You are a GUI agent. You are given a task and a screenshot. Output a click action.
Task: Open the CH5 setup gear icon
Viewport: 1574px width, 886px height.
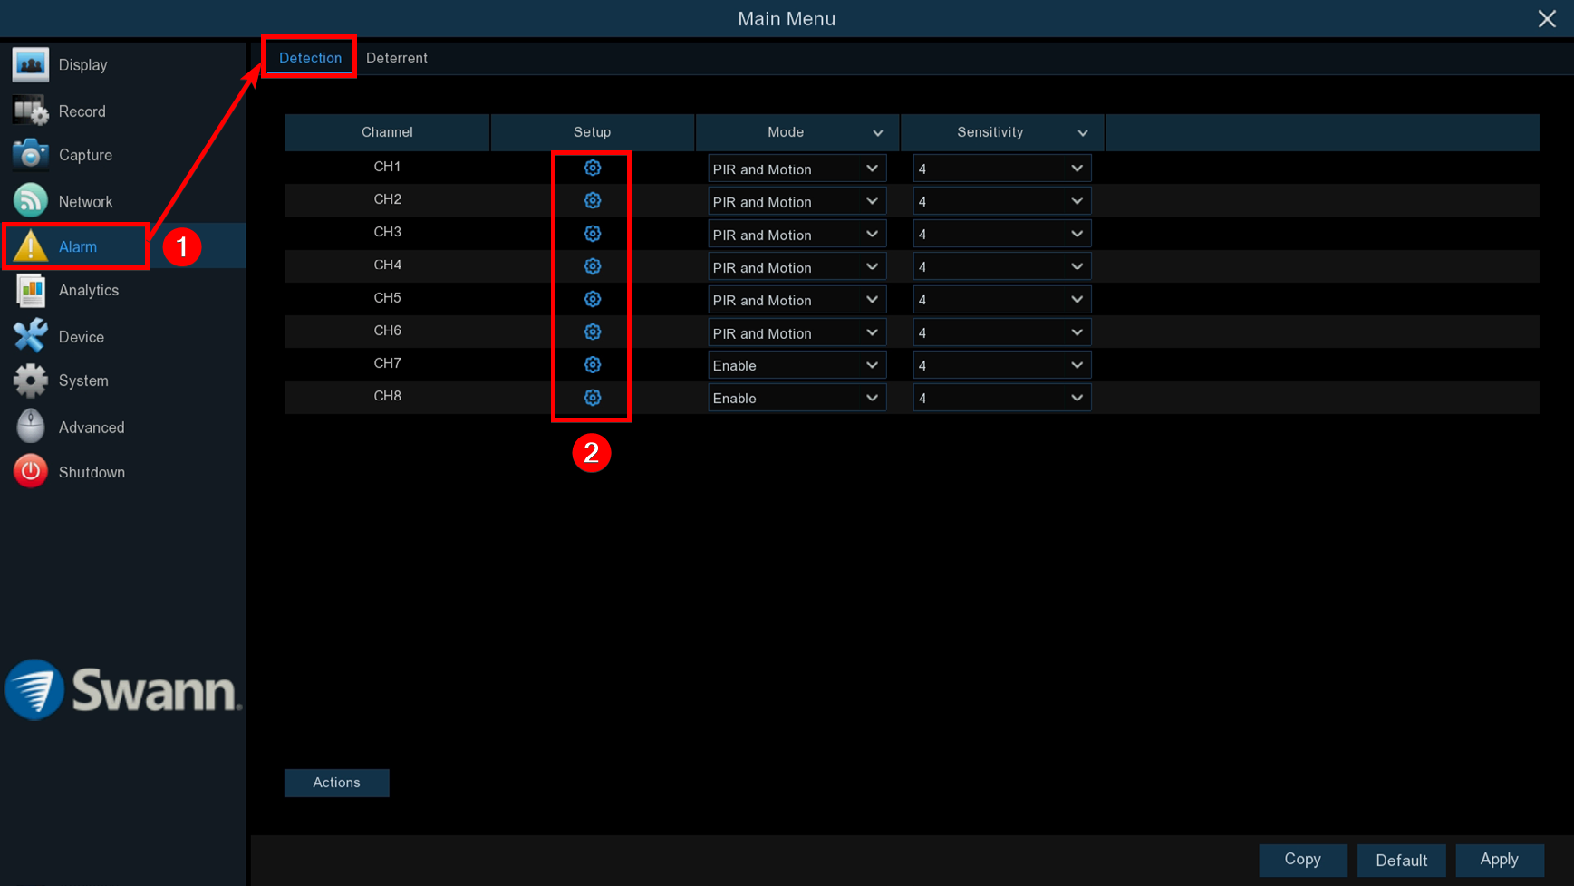pos(592,299)
